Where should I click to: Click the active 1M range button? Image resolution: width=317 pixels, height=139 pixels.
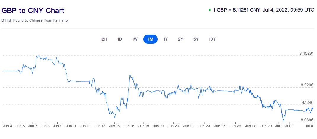coord(151,39)
